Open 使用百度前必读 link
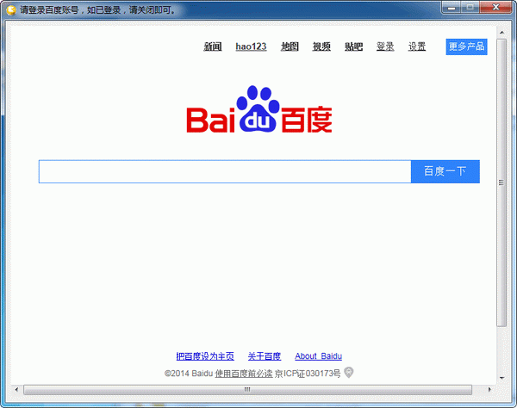 click(244, 374)
